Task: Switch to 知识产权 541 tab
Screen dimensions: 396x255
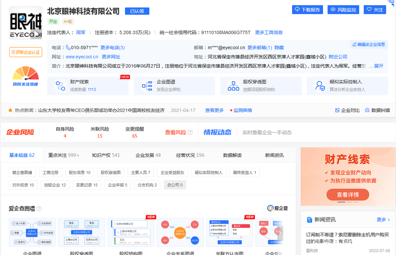Action: click(106, 155)
